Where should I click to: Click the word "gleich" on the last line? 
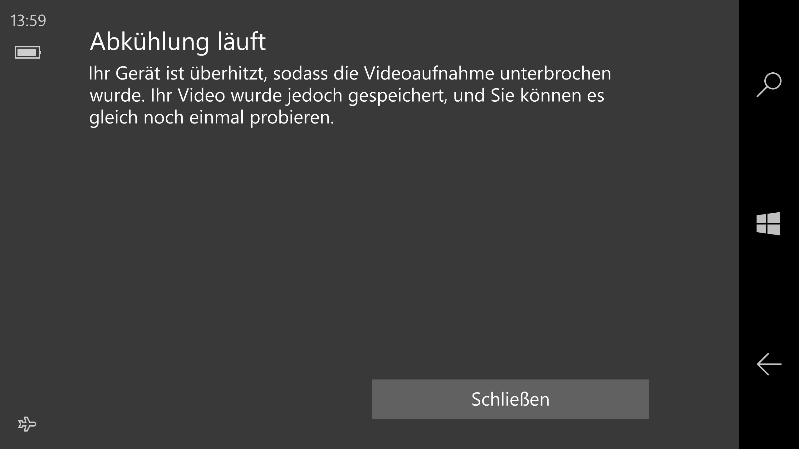point(114,118)
